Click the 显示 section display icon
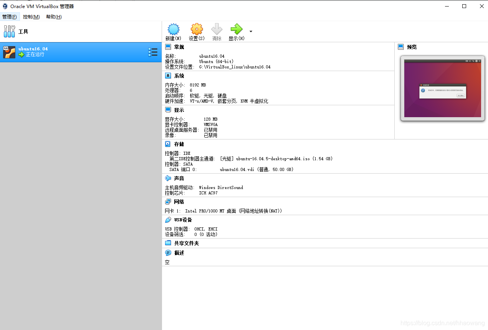 coord(168,110)
